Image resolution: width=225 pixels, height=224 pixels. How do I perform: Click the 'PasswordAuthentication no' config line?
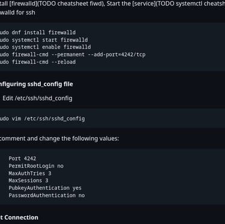[47, 195]
